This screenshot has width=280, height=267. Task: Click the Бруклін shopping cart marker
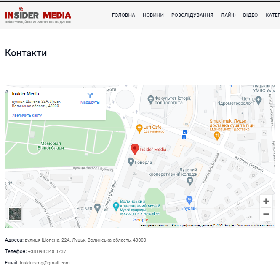[189, 199]
